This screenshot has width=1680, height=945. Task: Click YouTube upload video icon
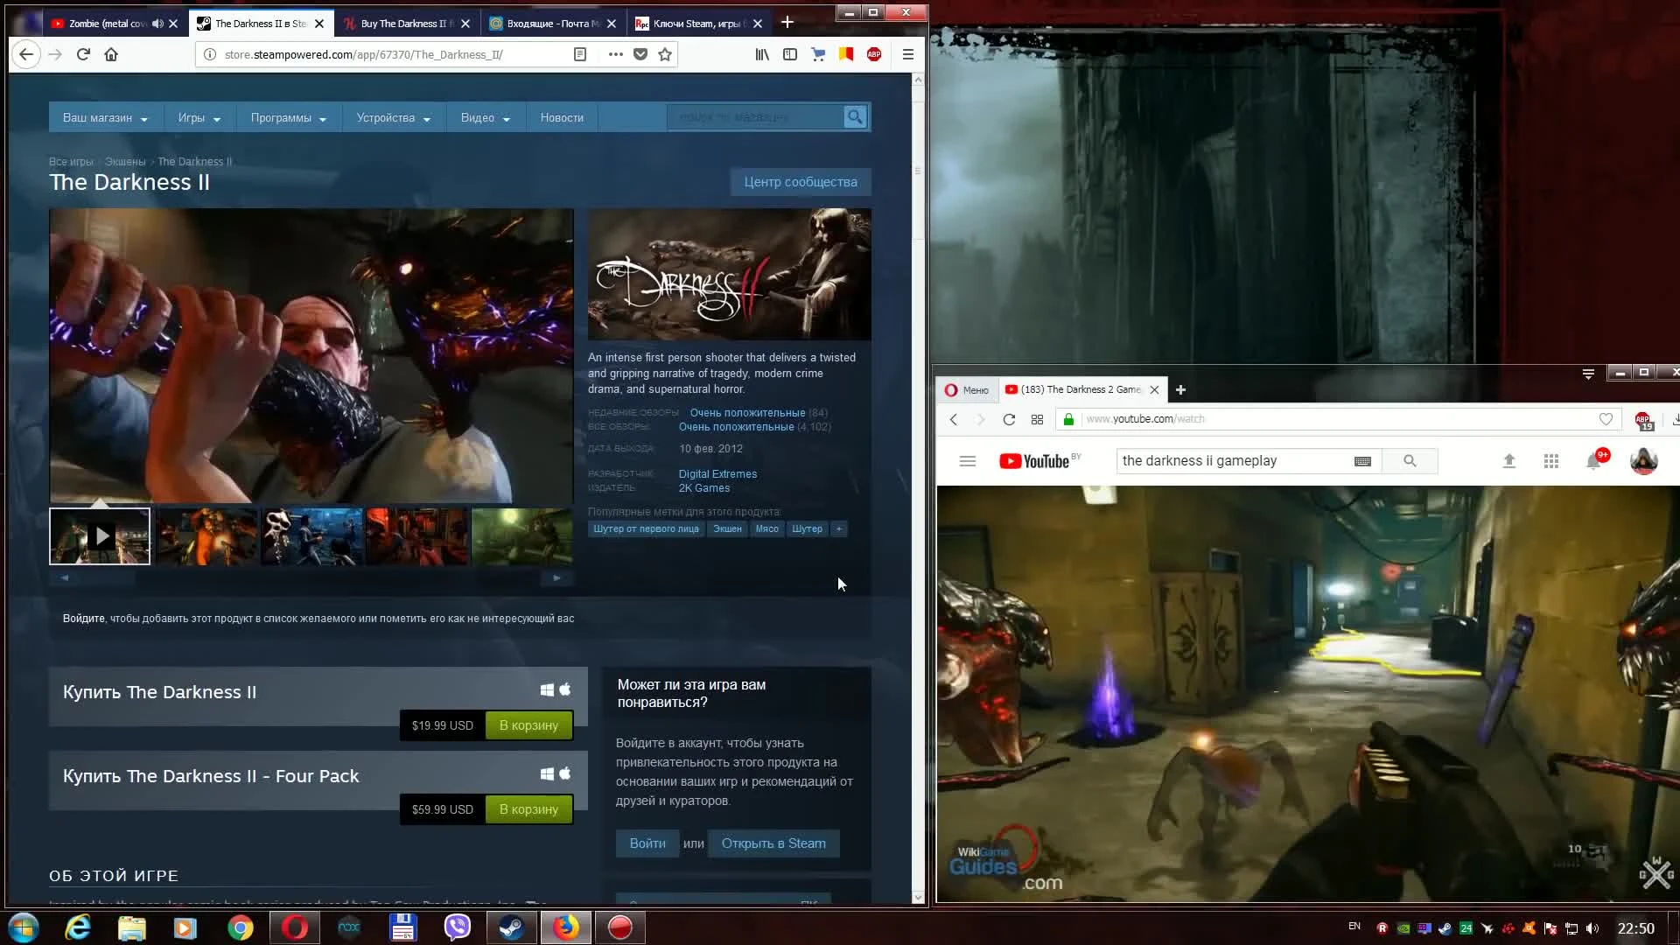[x=1508, y=461]
